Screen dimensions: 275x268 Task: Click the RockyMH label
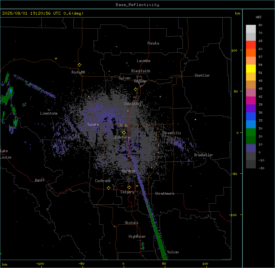78,72
